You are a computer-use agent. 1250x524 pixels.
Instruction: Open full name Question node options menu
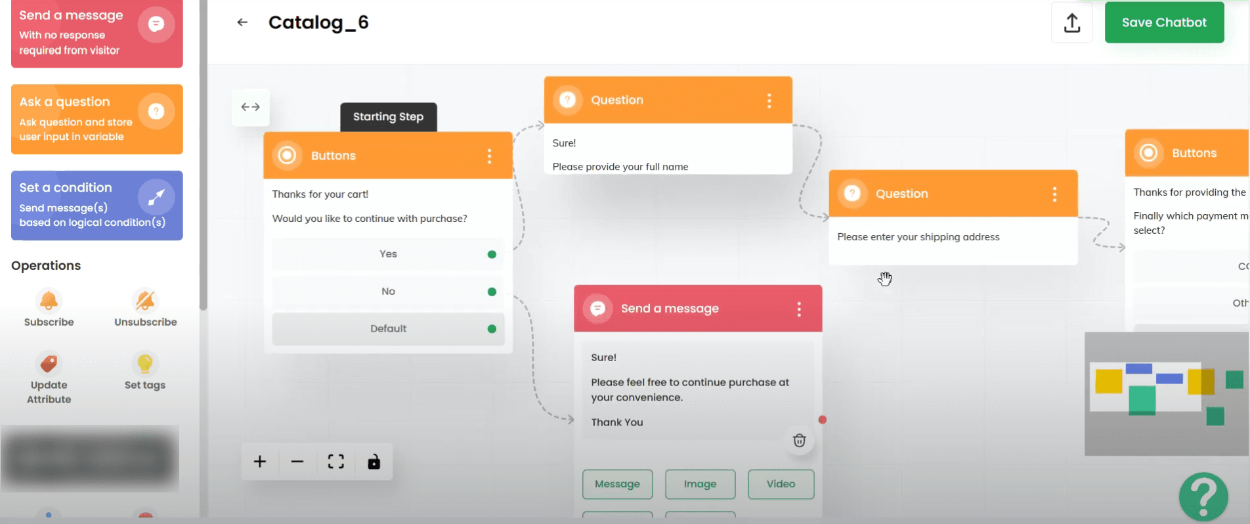click(x=769, y=100)
